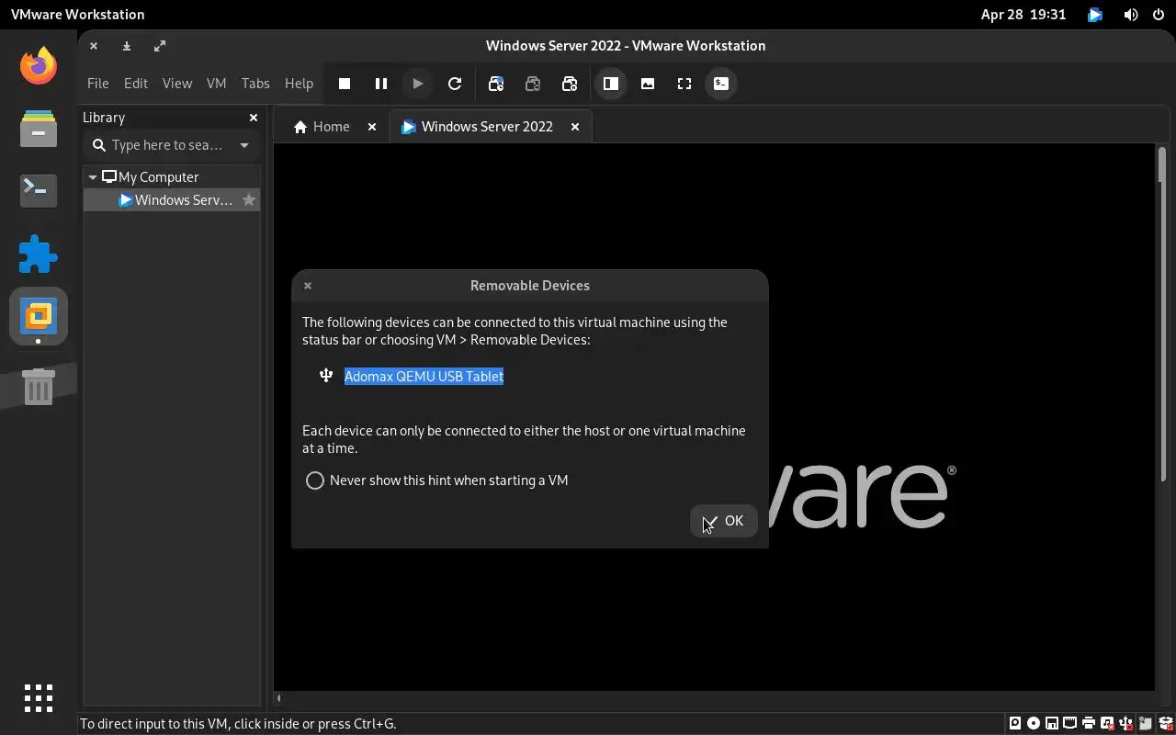Show the applications grid
Screen dimensions: 1176x735
(39, 697)
